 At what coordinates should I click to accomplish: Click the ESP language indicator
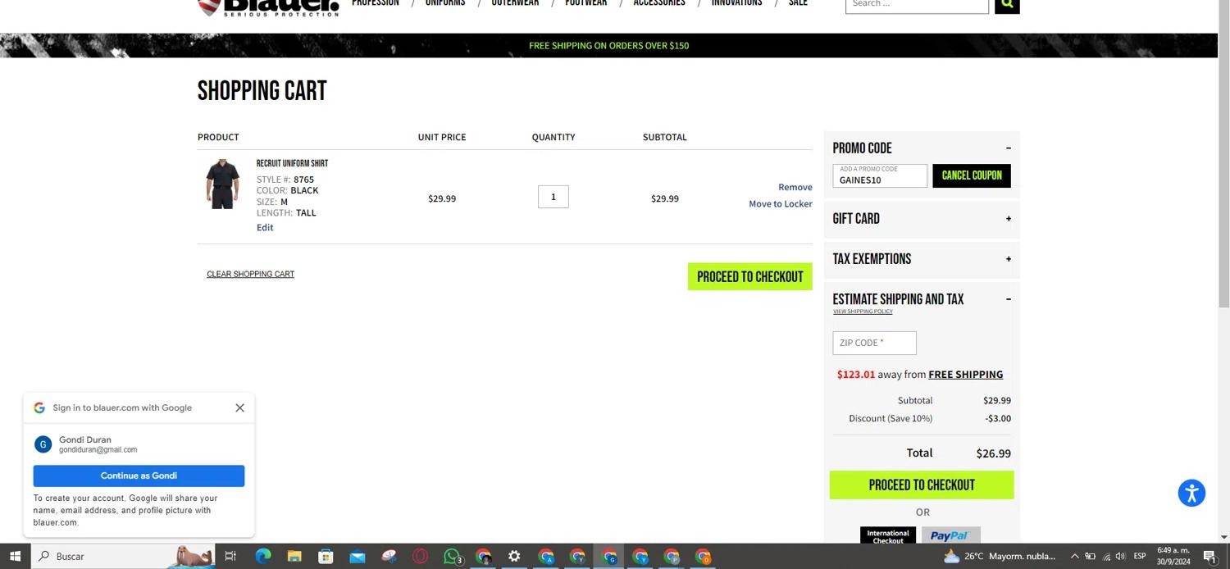click(1140, 556)
